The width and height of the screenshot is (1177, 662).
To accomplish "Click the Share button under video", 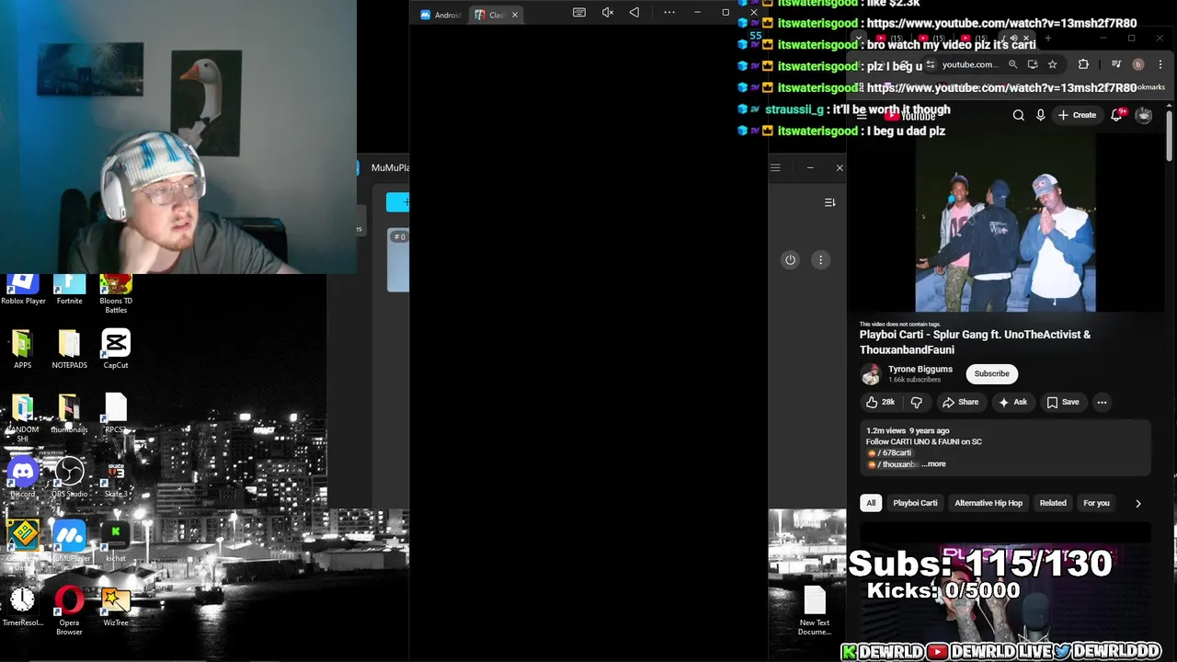I will pyautogui.click(x=960, y=402).
